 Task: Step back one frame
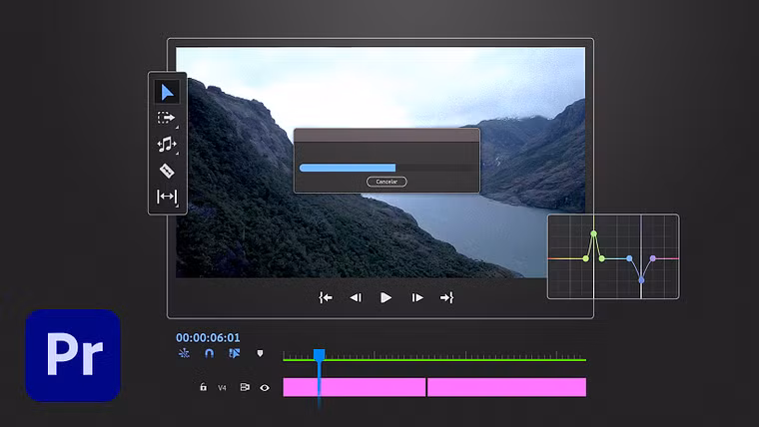(x=356, y=298)
